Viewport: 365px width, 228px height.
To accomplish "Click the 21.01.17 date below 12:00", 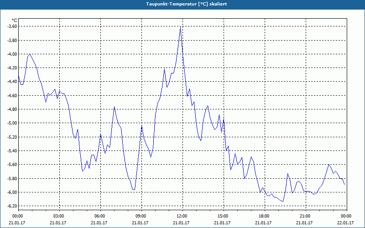I will (181, 223).
